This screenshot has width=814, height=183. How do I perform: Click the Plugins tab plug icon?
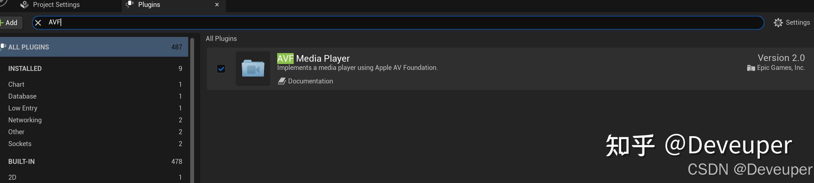pos(130,5)
